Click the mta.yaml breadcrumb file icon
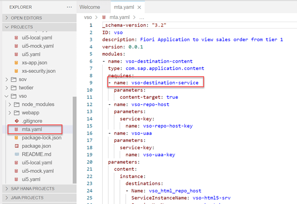 [x=104, y=18]
